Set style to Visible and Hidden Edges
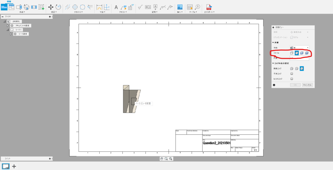This screenshot has width=333, height=170. pyautogui.click(x=297, y=53)
